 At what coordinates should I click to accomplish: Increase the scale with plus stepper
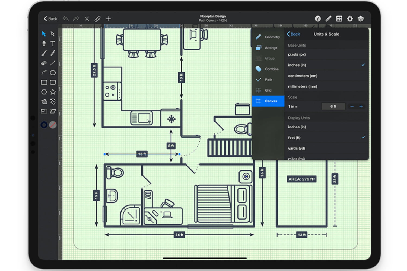pyautogui.click(x=361, y=107)
